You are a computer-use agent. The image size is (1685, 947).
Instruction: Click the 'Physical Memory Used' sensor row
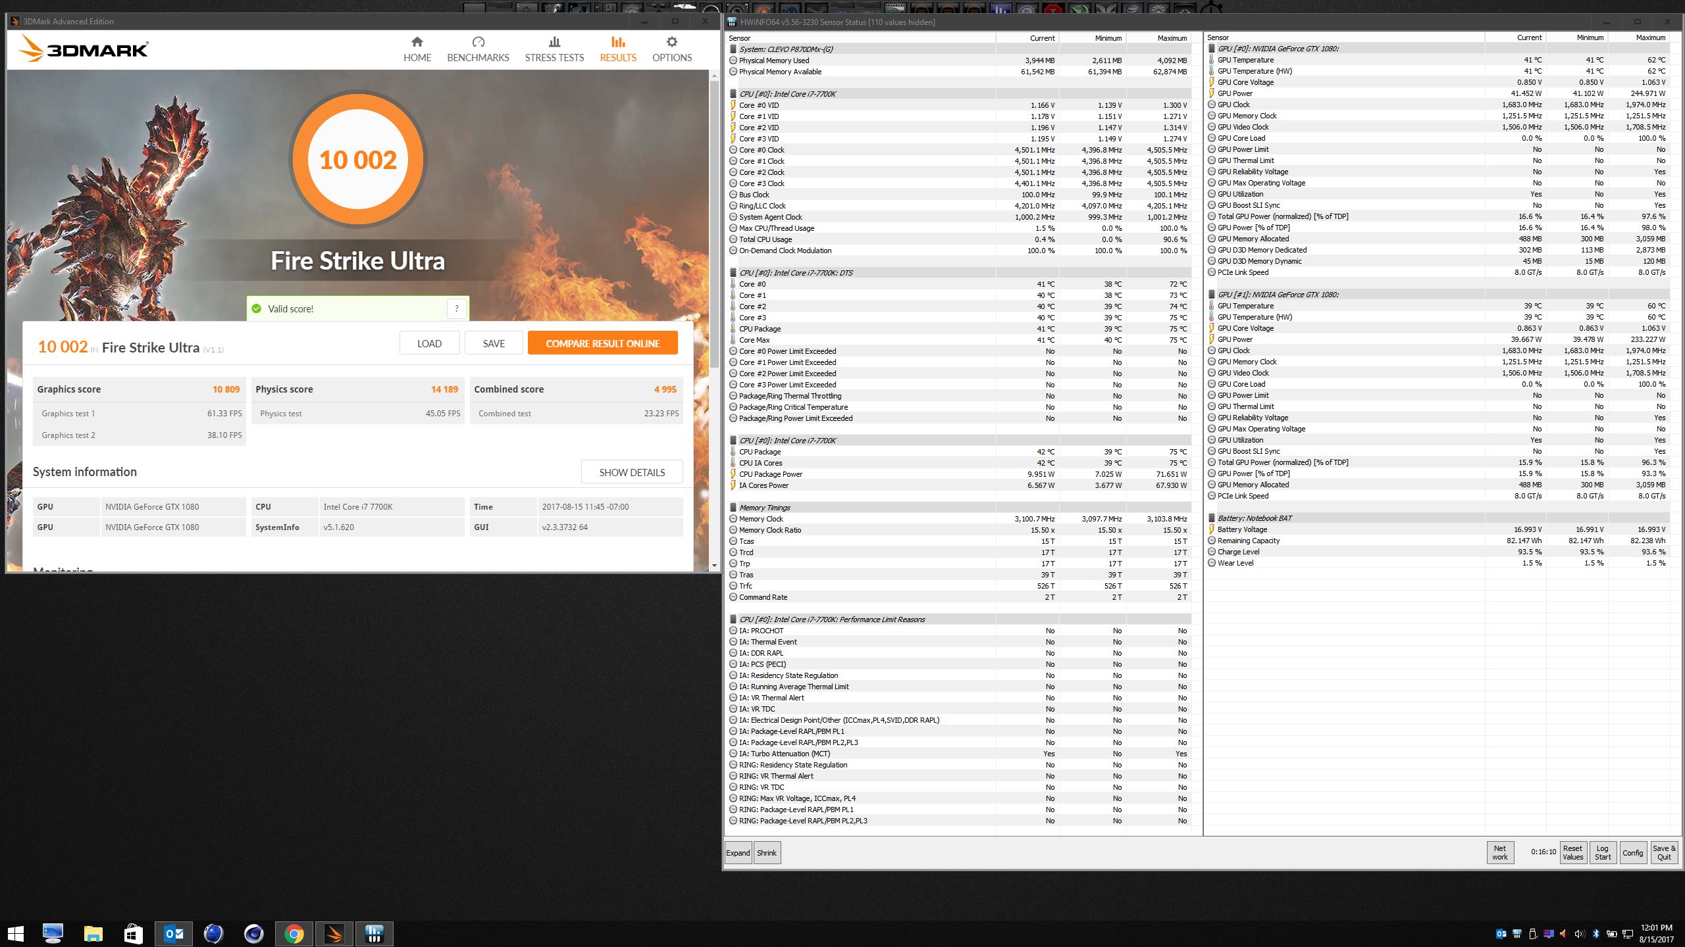click(960, 60)
